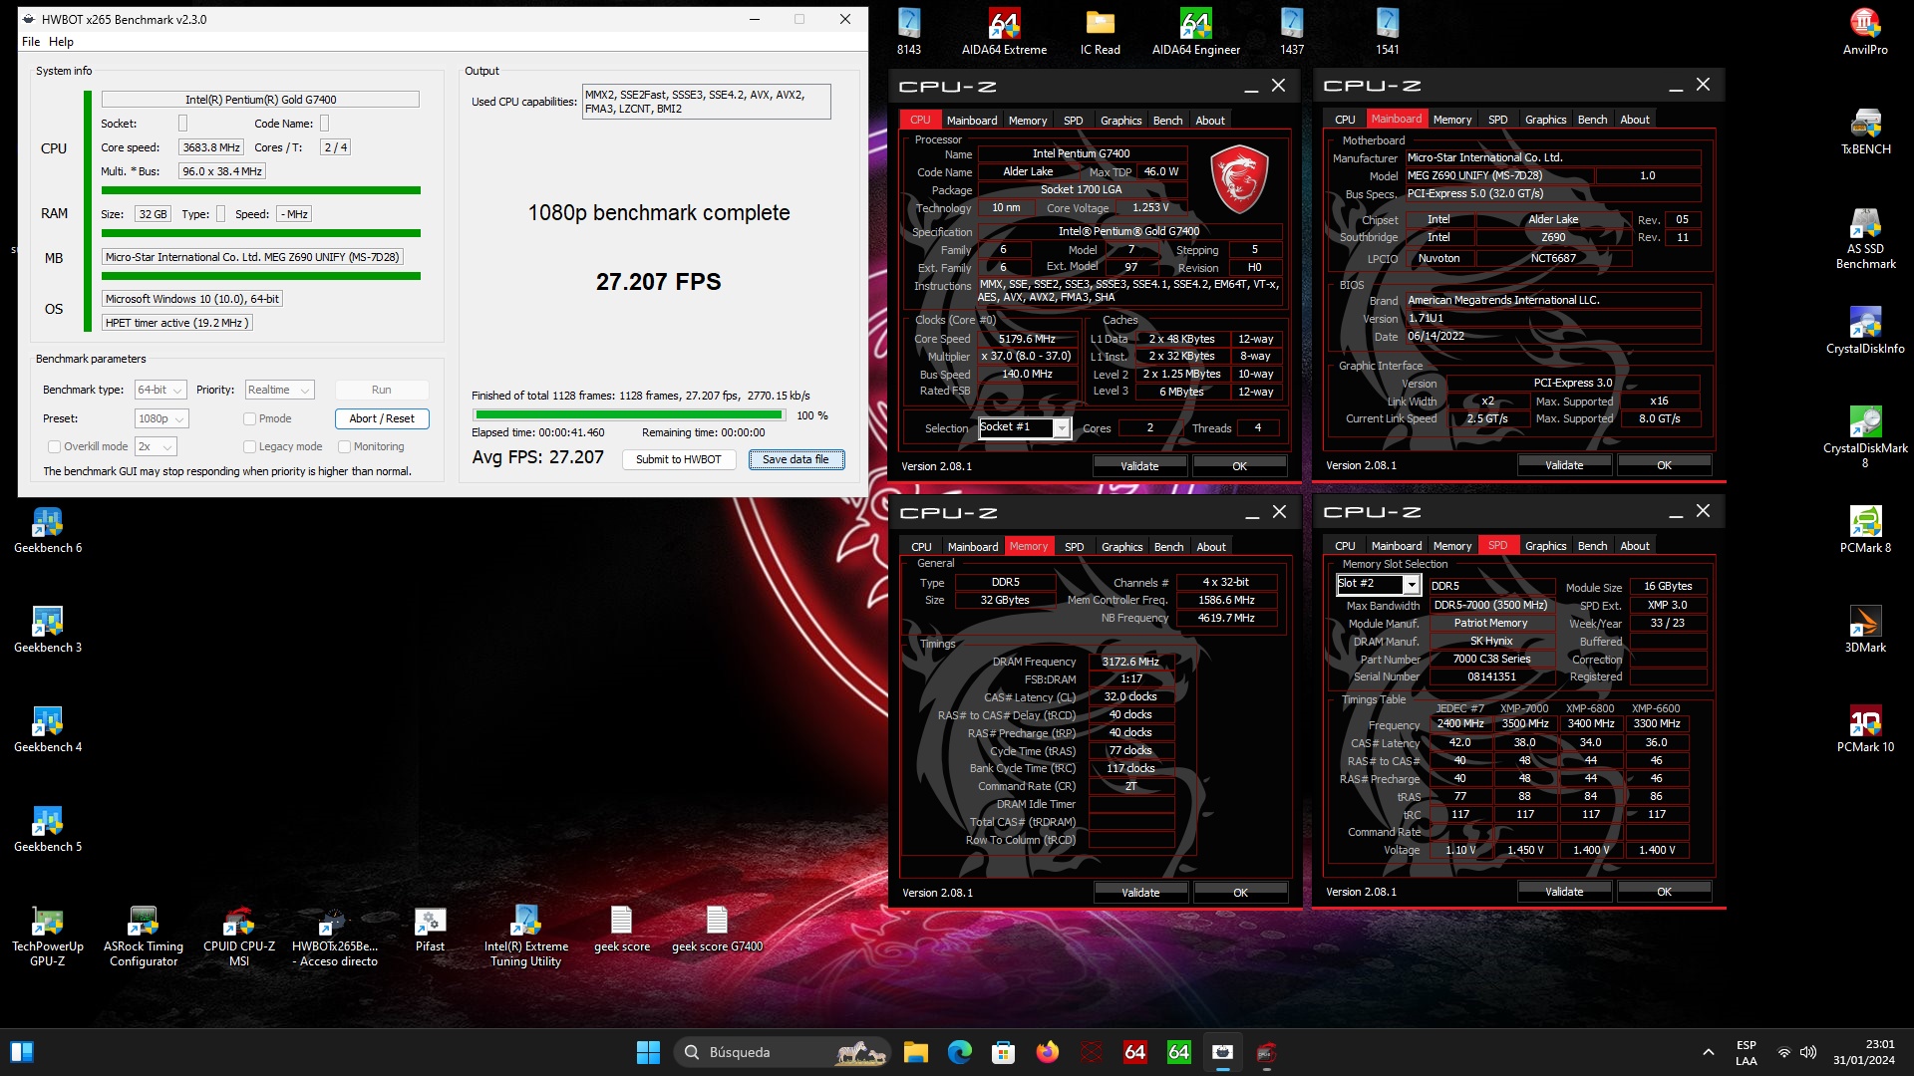This screenshot has height=1076, width=1914.
Task: Open the volume control in system tray
Action: pyautogui.click(x=1808, y=1052)
